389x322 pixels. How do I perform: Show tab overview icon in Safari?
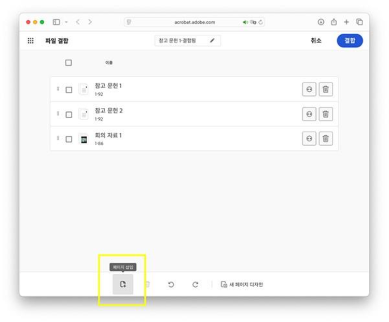pos(359,22)
